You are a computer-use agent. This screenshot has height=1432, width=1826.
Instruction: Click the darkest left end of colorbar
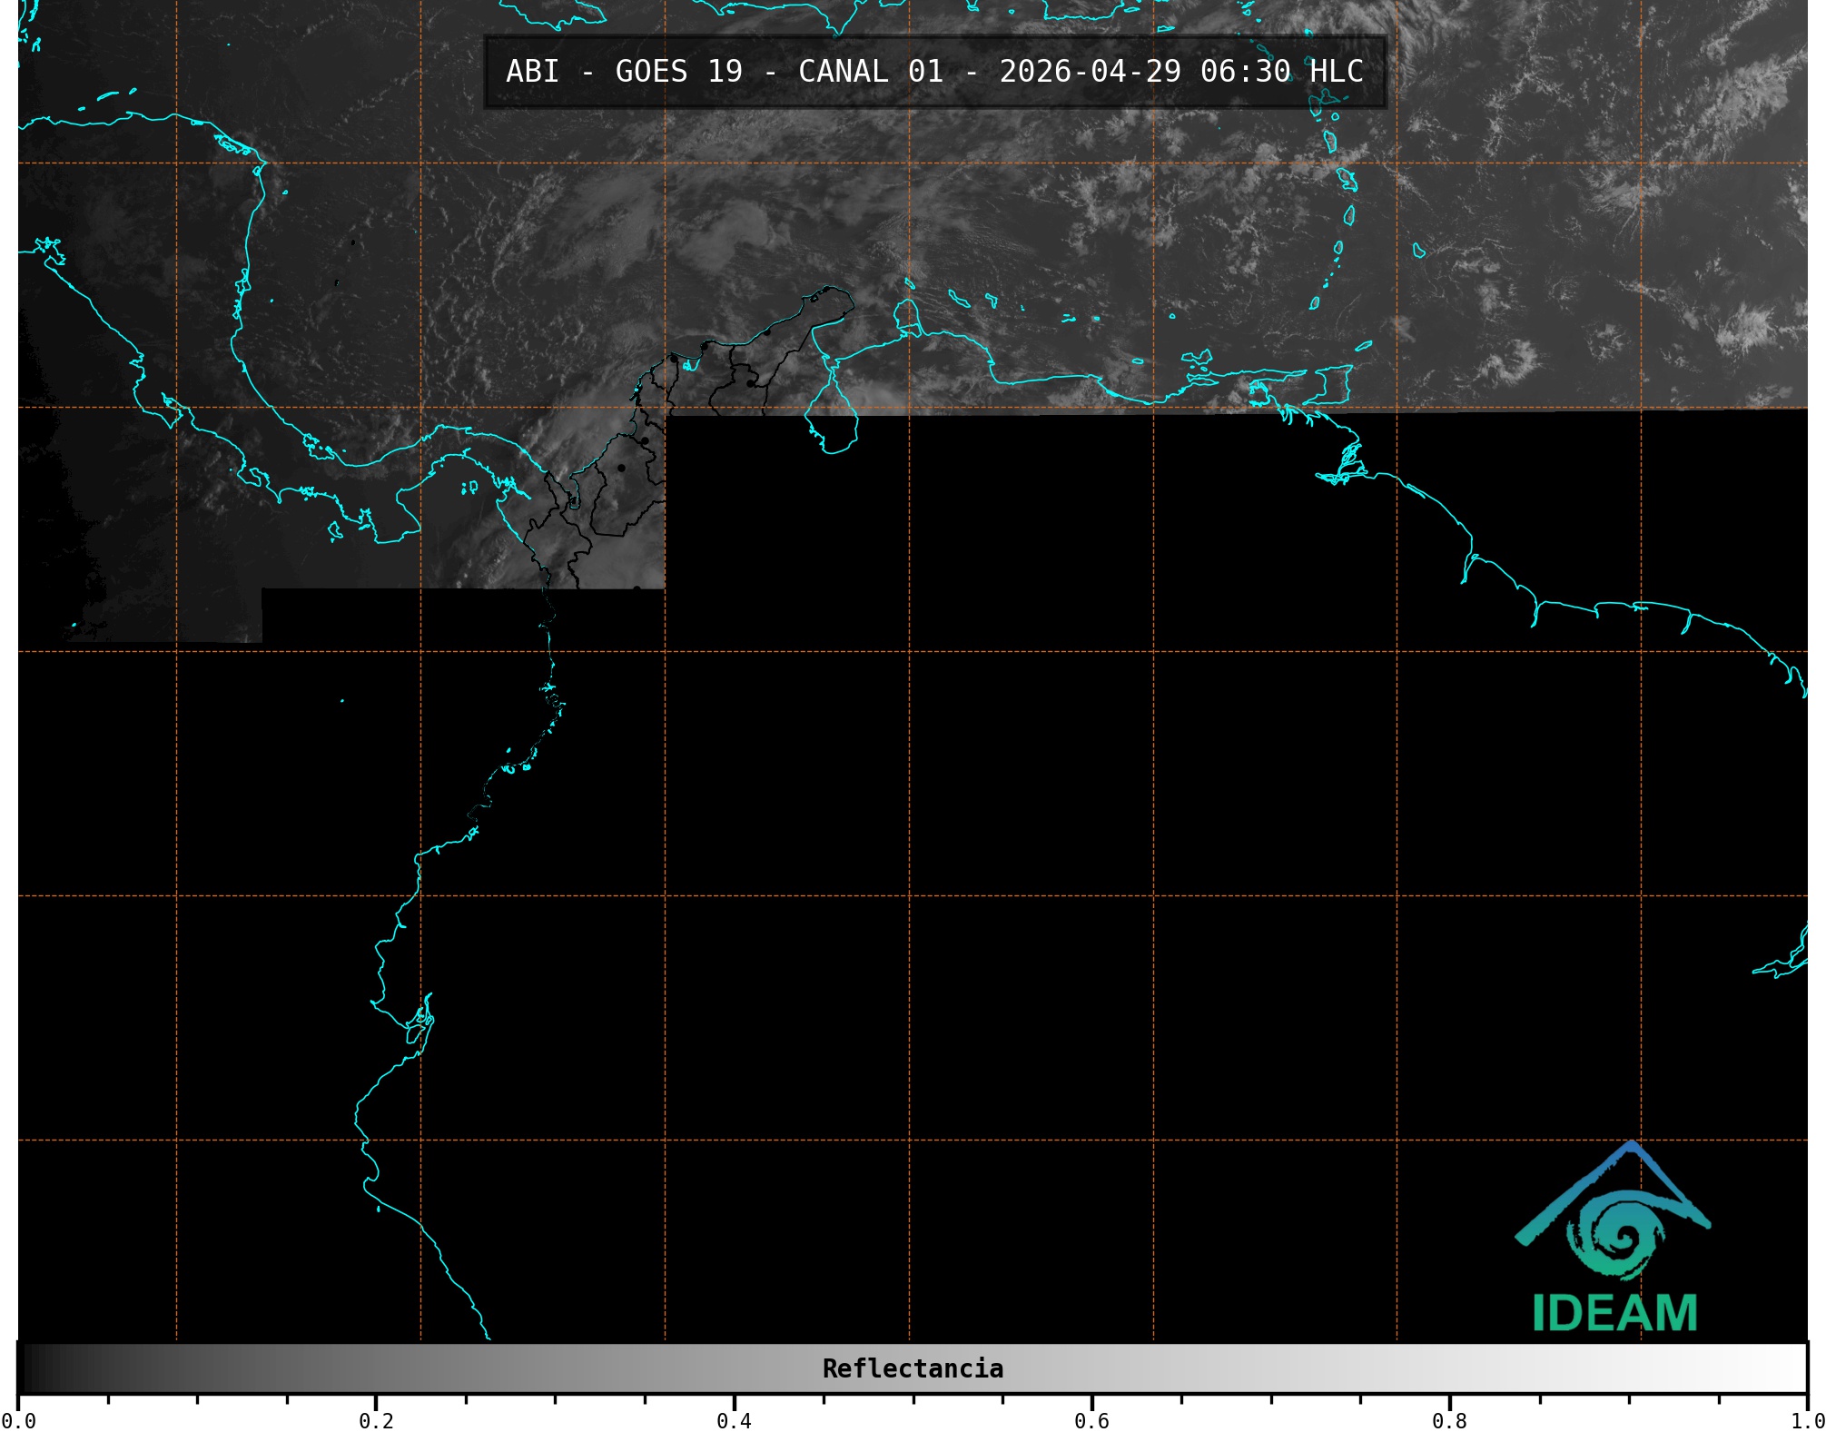pyautogui.click(x=27, y=1368)
